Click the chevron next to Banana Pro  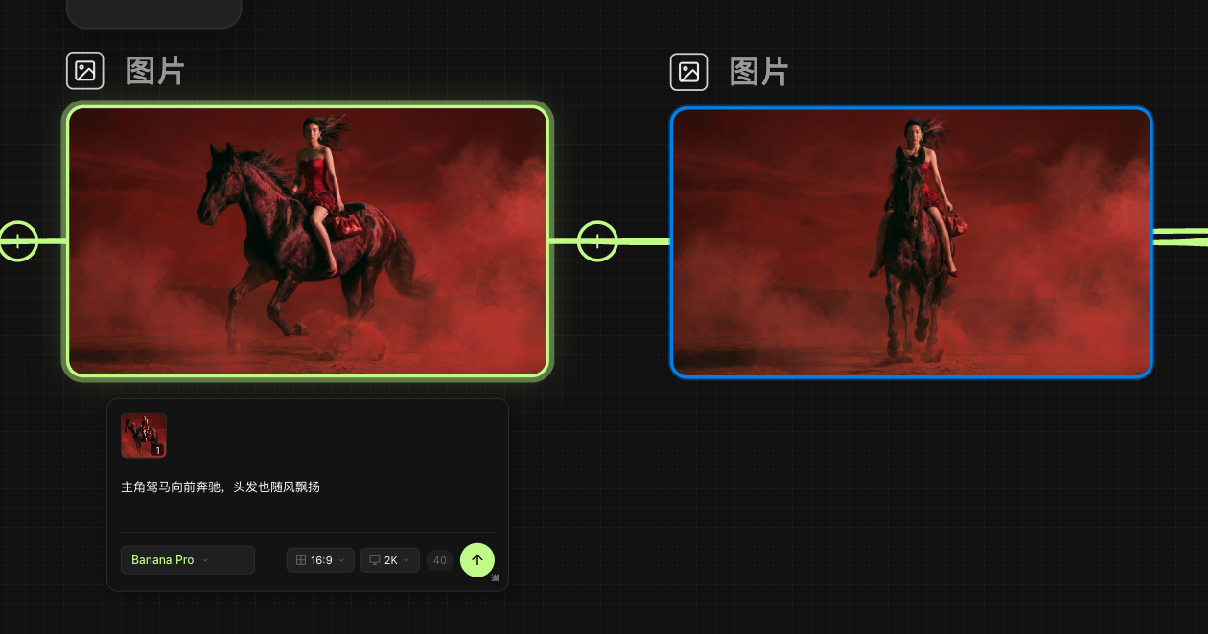click(x=205, y=560)
